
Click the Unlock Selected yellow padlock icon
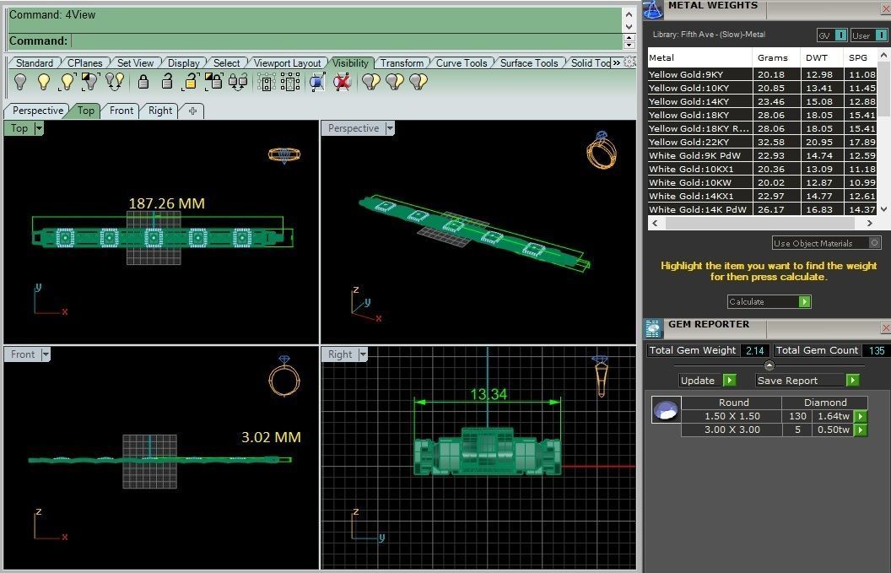190,82
